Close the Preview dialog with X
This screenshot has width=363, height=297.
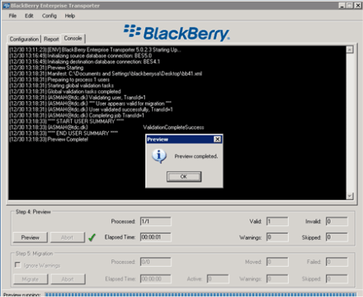(217, 140)
